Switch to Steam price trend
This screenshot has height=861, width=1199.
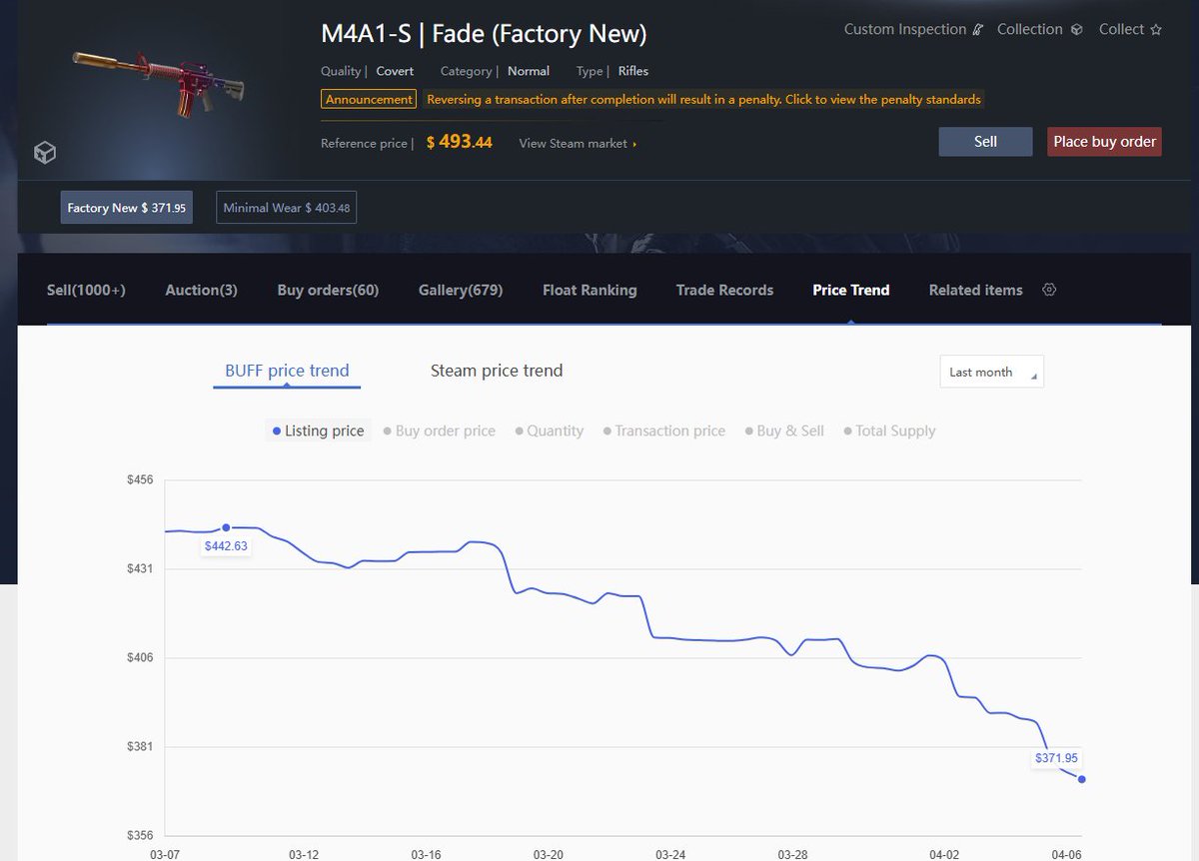point(497,371)
